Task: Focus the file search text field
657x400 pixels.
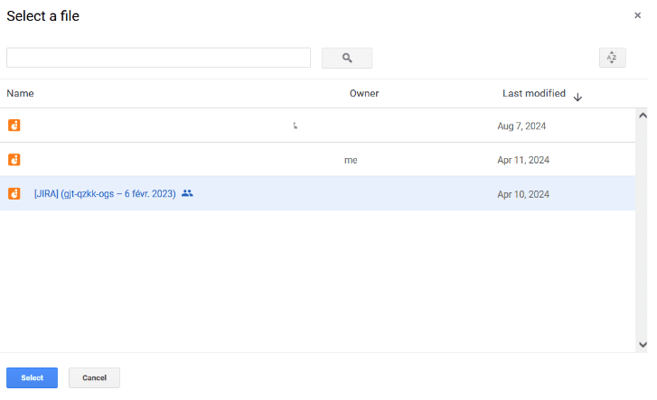Action: tap(158, 58)
